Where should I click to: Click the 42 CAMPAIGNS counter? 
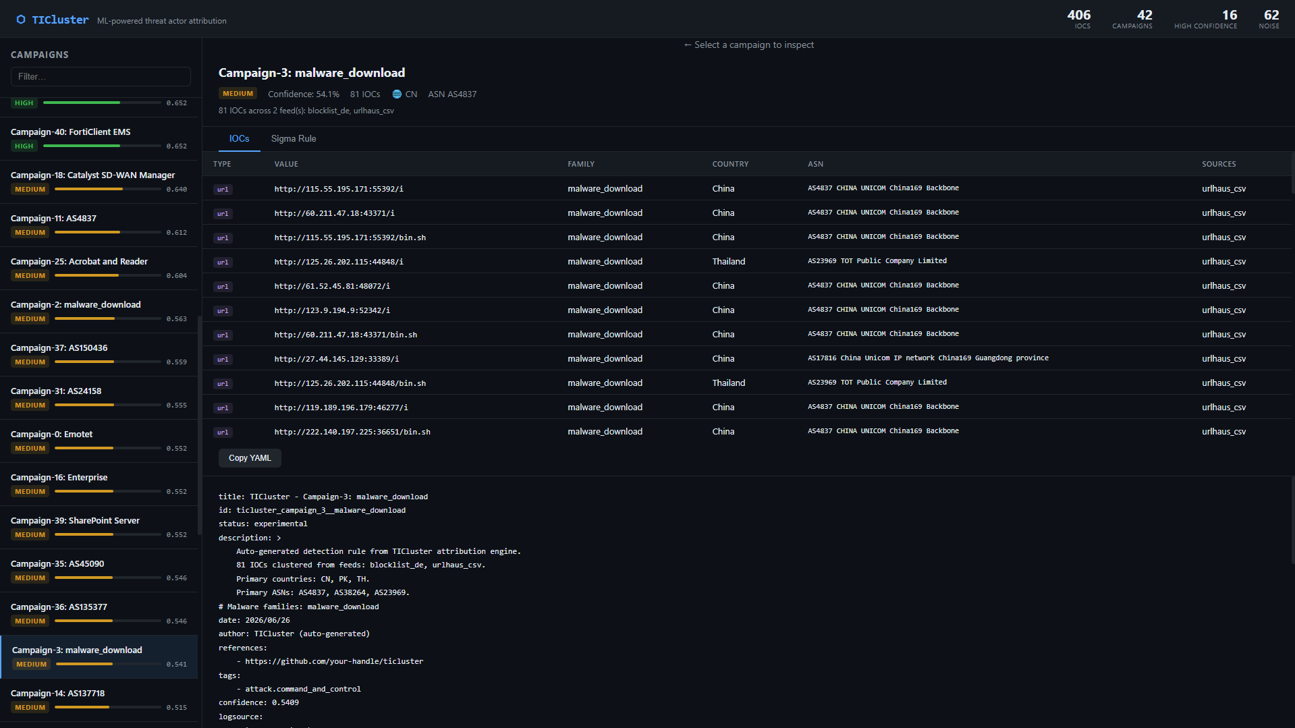[x=1132, y=19]
